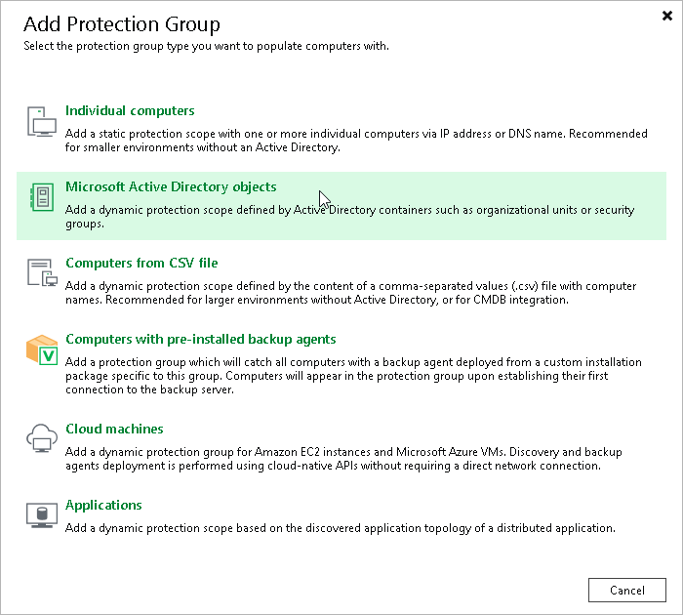The width and height of the screenshot is (683, 615).
Task: Choose the Applications protection scope
Action: pos(103,506)
